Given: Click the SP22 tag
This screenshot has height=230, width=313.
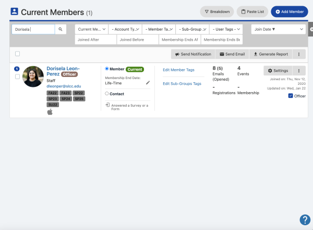Looking at the screenshot, I should [x=79, y=93].
